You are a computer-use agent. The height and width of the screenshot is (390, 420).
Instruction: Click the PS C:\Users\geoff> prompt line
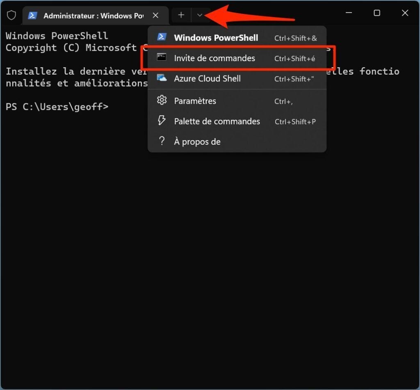(x=57, y=107)
